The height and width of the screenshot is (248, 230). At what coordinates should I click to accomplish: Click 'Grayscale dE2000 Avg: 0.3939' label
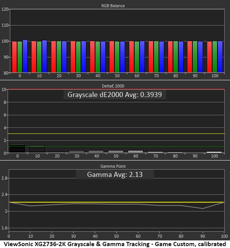click(114, 95)
